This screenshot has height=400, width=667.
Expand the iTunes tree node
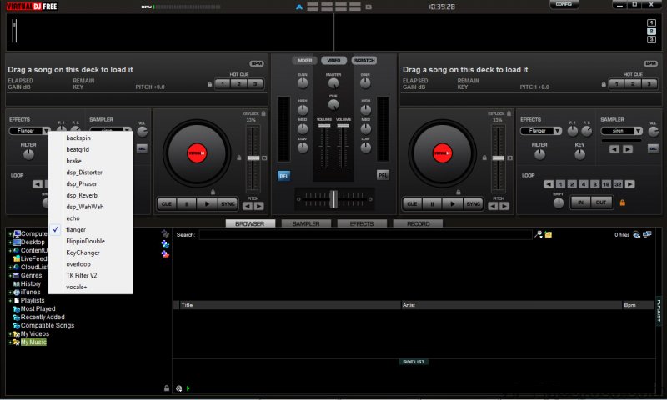click(10, 292)
